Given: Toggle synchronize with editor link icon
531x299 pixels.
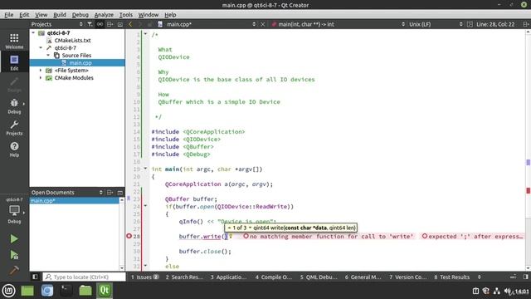Looking at the screenshot, I should coord(100,24).
